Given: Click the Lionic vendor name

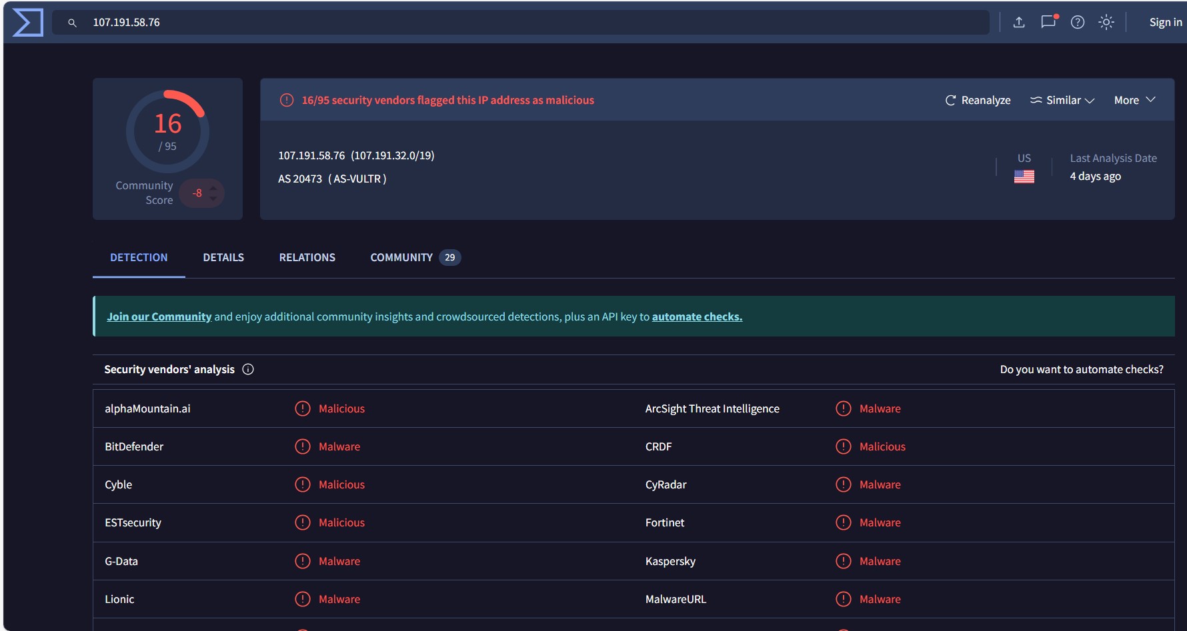Looking at the screenshot, I should coord(119,599).
